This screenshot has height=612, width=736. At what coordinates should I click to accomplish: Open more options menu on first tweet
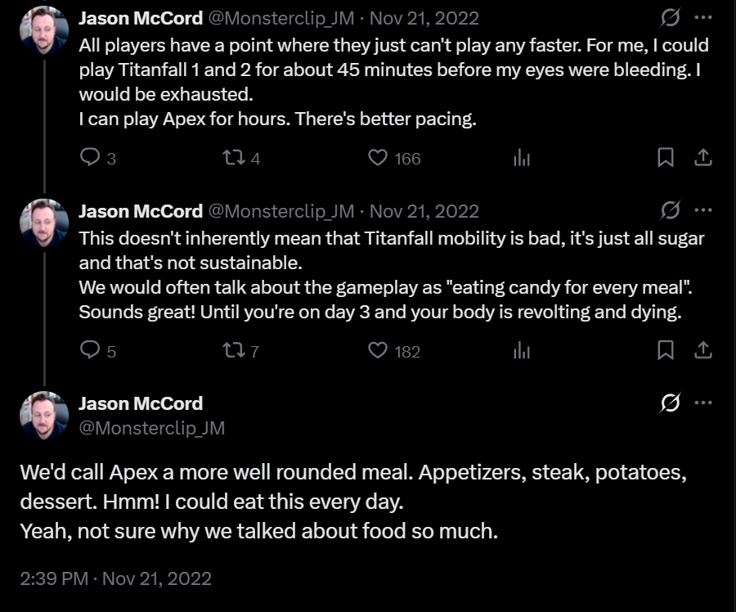[x=702, y=17]
